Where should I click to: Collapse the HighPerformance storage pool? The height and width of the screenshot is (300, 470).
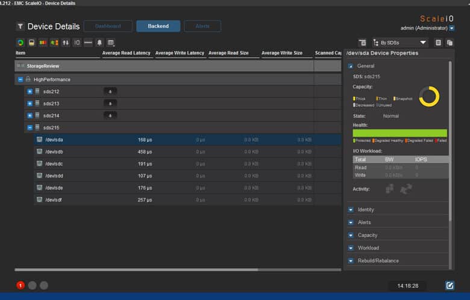pos(20,79)
